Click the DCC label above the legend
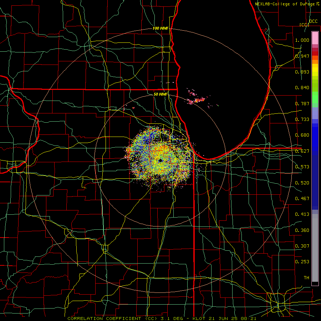 [314, 21]
